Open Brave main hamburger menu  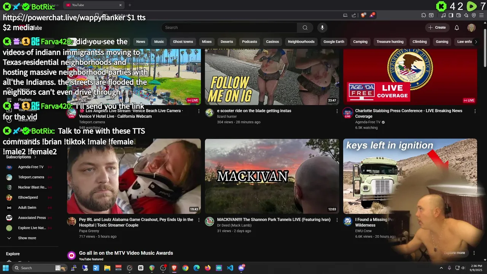481,15
